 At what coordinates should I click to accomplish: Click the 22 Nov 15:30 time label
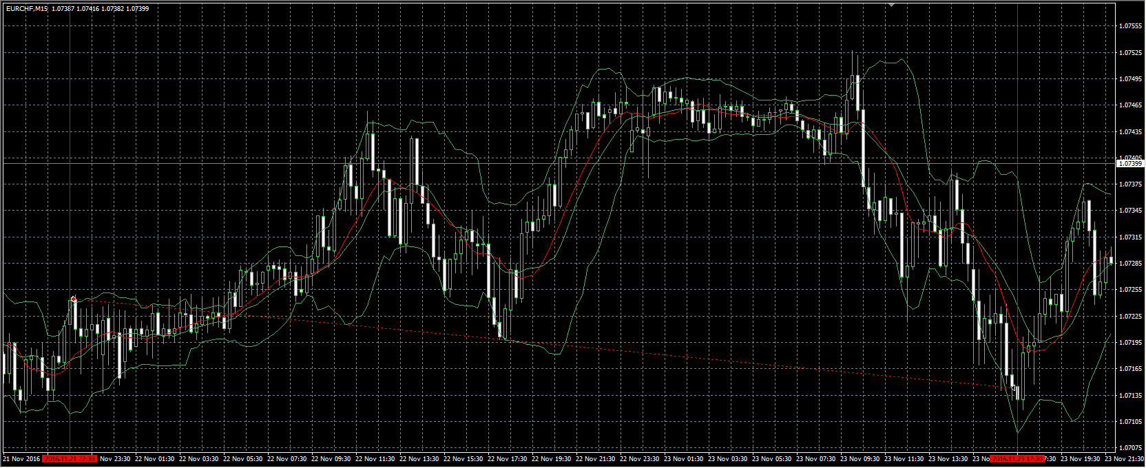[x=463, y=458]
